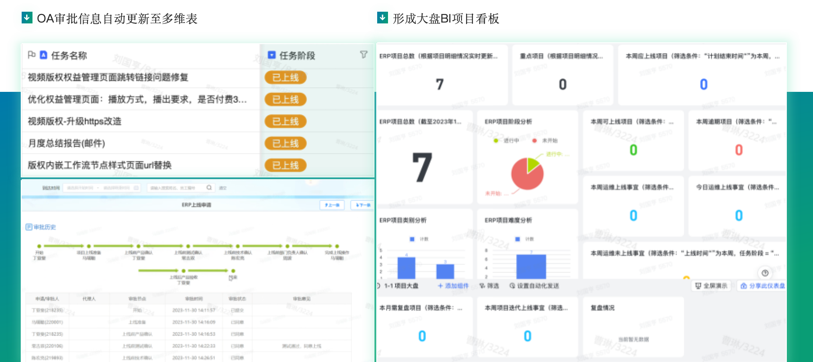The height and width of the screenshot is (362, 813).
Task: Click the 任务阶段 column header label
Action: pos(297,55)
